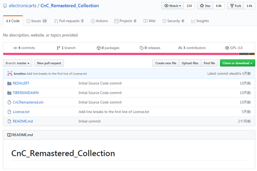257x171 pixels.
Task: Click the CnCRemastered.sln file icon
Action: pyautogui.click(x=9, y=102)
